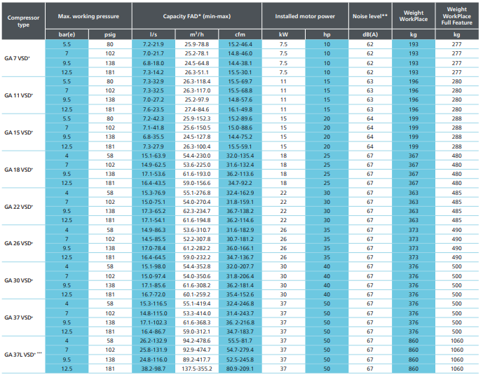Click the l/s cell '14.9-86.3'
Image resolution: width=483 pixels, height=377 pixels.
[154, 230]
